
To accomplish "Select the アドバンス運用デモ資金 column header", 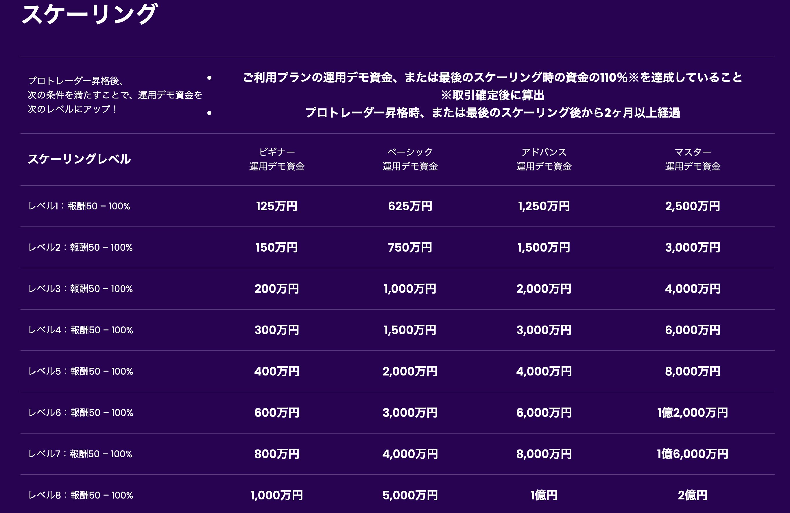I will click(x=544, y=159).
